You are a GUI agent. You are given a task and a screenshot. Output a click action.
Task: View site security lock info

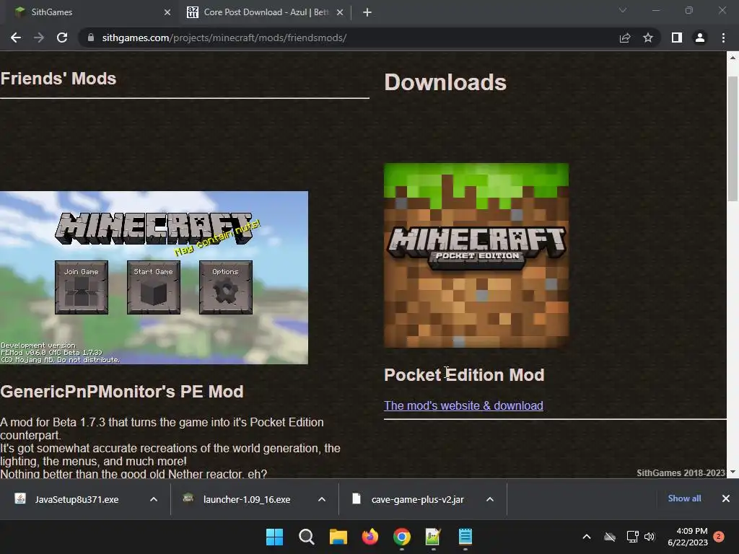click(91, 38)
